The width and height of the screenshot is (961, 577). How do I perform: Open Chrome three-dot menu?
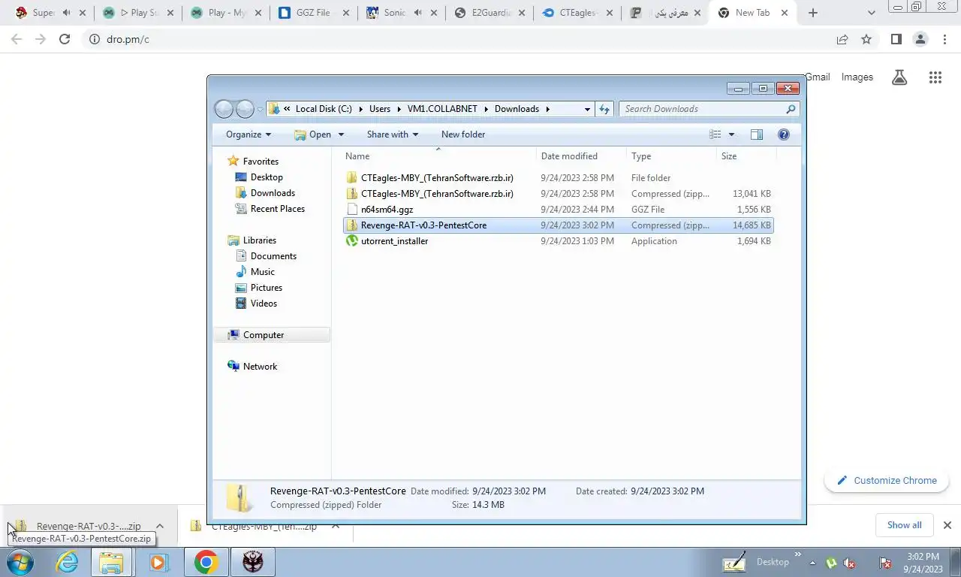(945, 39)
